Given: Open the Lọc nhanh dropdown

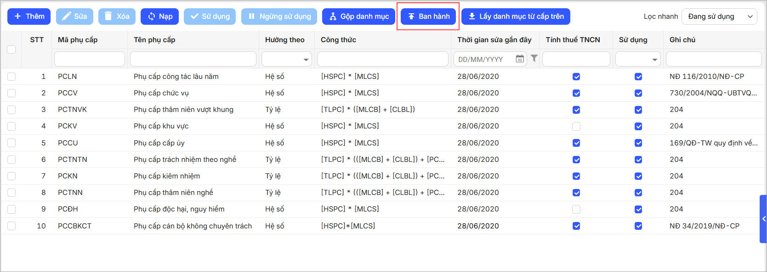Looking at the screenshot, I should point(719,17).
